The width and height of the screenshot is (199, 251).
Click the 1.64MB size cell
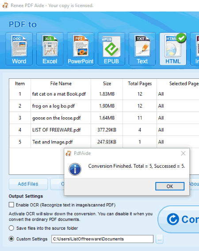tap(107, 118)
